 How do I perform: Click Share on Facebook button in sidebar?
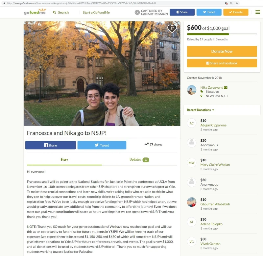(x=222, y=63)
